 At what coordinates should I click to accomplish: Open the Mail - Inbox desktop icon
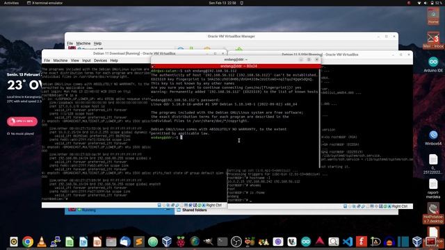coord(433,40)
